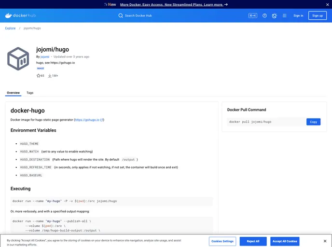Click the /output default path text
The image size is (332, 247).
click(128, 160)
